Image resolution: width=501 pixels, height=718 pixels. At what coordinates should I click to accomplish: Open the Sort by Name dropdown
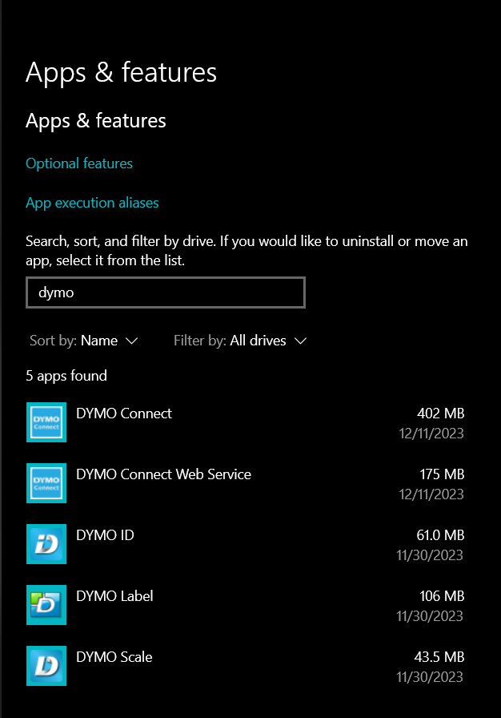[84, 341]
